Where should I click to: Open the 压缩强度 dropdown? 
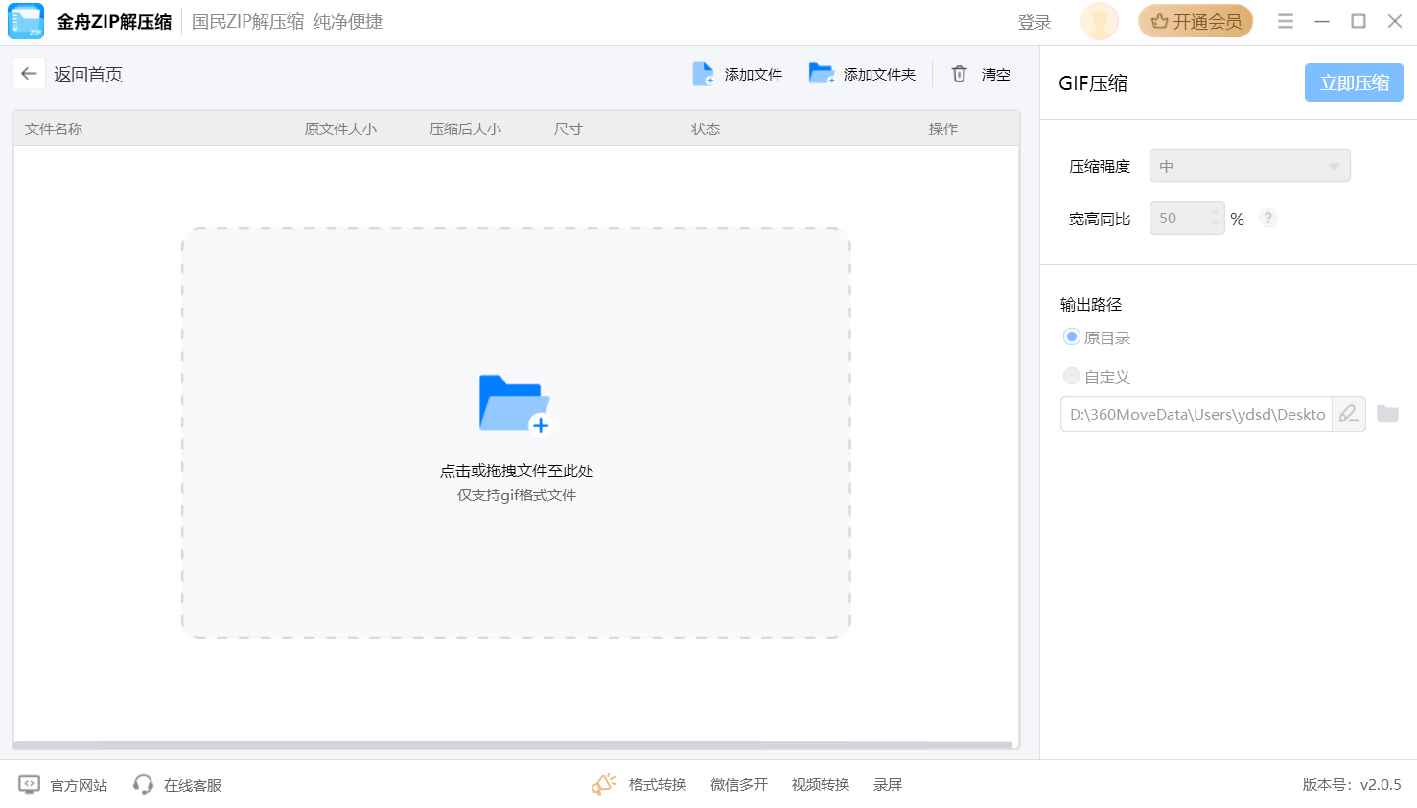[x=1249, y=165]
